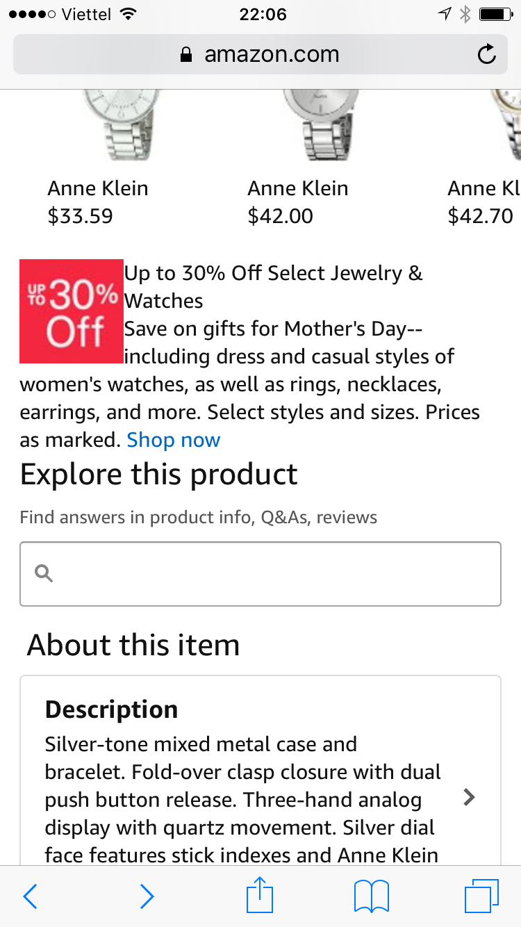The image size is (521, 927).
Task: Select the Anne Klein $42.70 product
Action: tap(483, 202)
